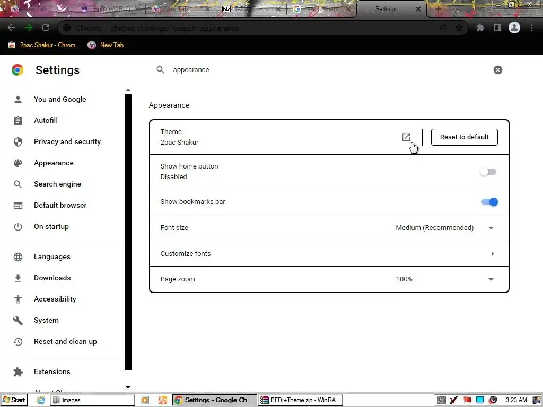Screen dimensions: 543x407
Task: Click the Chrome logo beside Settings title
Action: click(x=17, y=70)
